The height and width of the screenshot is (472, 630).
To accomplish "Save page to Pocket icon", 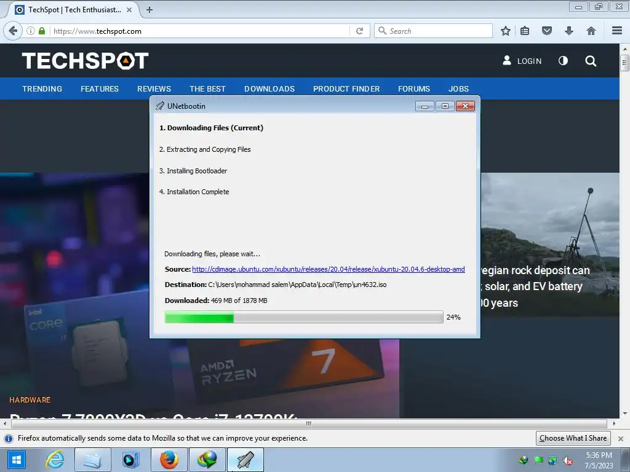I will tap(547, 31).
